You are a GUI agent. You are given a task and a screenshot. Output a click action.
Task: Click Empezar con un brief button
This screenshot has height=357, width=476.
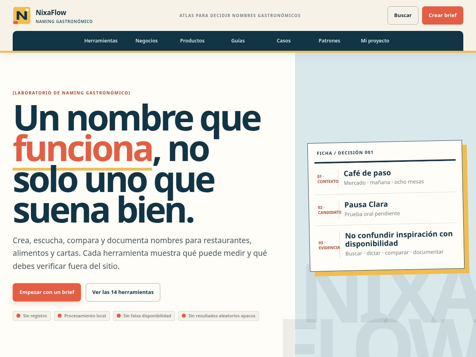(47, 292)
